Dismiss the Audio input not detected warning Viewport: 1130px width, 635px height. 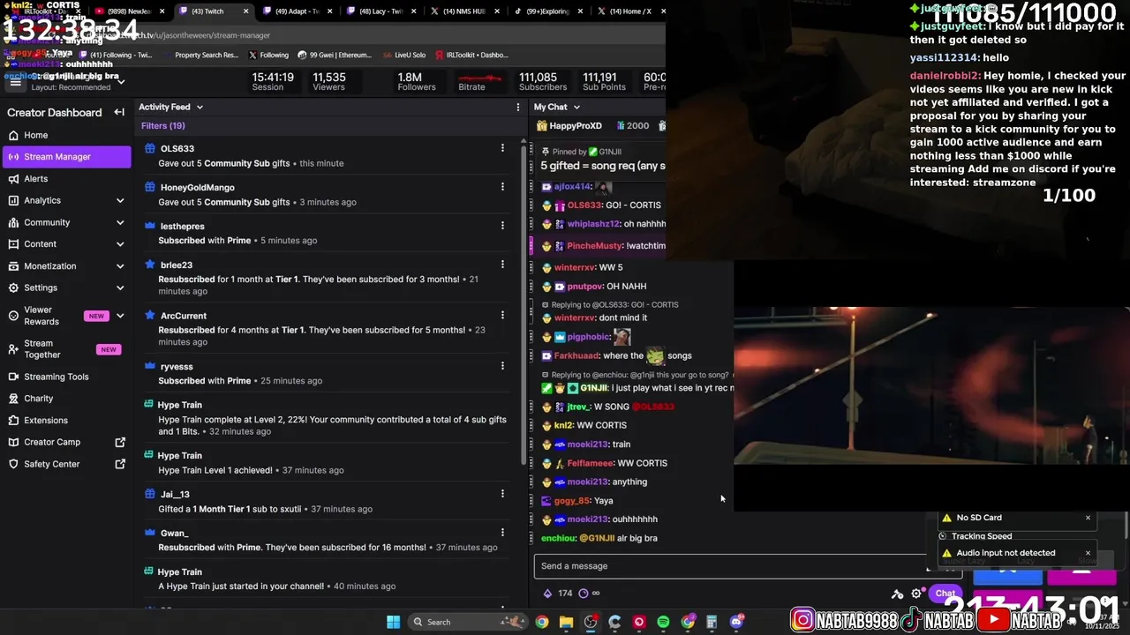(x=1088, y=553)
